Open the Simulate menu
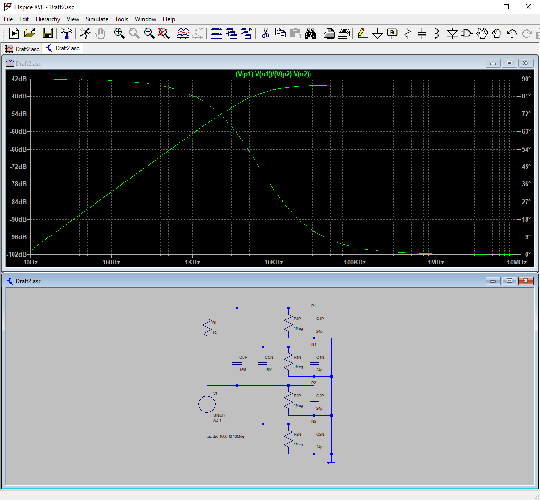Viewport: 540px width, 500px height. click(96, 19)
